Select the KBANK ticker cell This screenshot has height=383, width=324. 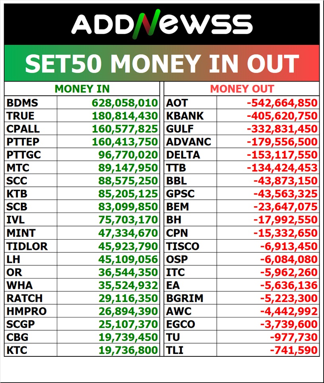[x=185, y=116]
